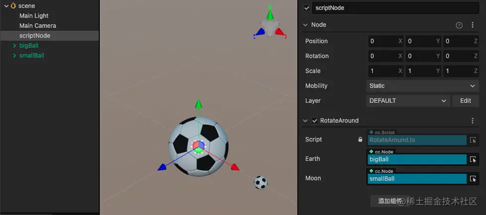Toggle the scriptNode active checkbox
486x215 pixels.
[307, 8]
